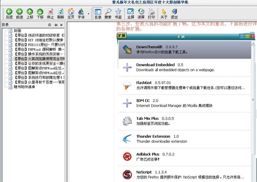Click the 前进 (Forward) toolbar icon

tap(19, 13)
